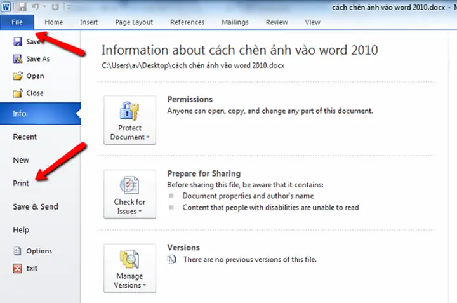The image size is (457, 303).
Task: Click the Check for Issues checklist icon
Action: click(129, 185)
